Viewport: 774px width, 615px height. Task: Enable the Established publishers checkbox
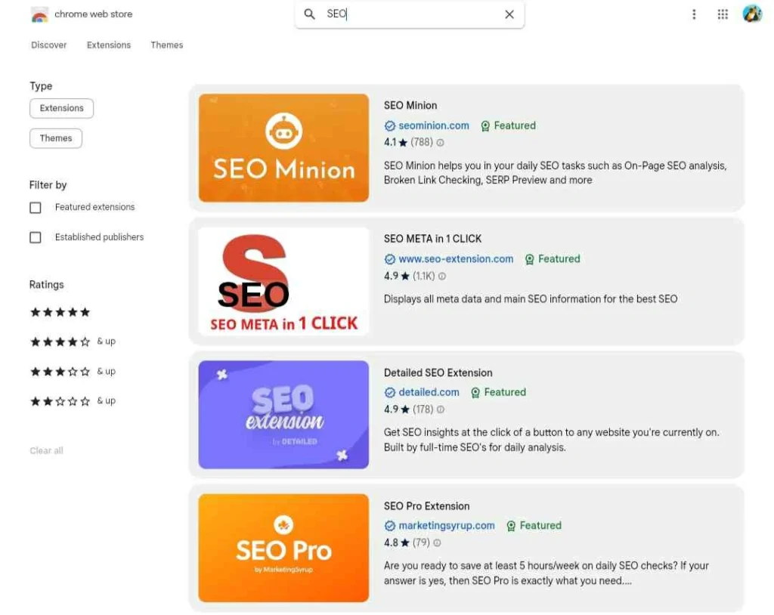36,237
